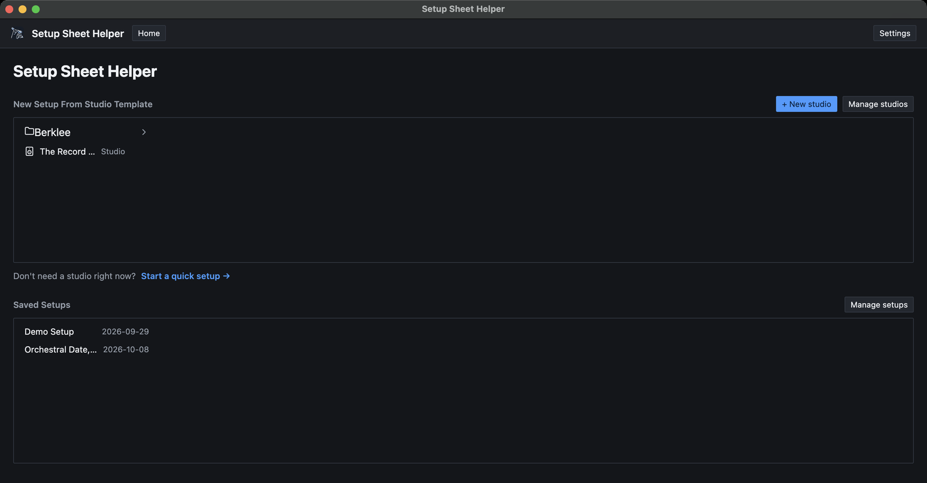Click the Studio type label
The height and width of the screenshot is (483, 927).
tap(113, 152)
